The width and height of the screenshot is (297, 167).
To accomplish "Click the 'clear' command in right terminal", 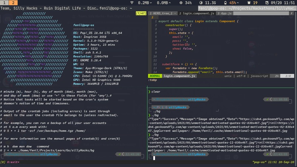I will coord(156,92).
